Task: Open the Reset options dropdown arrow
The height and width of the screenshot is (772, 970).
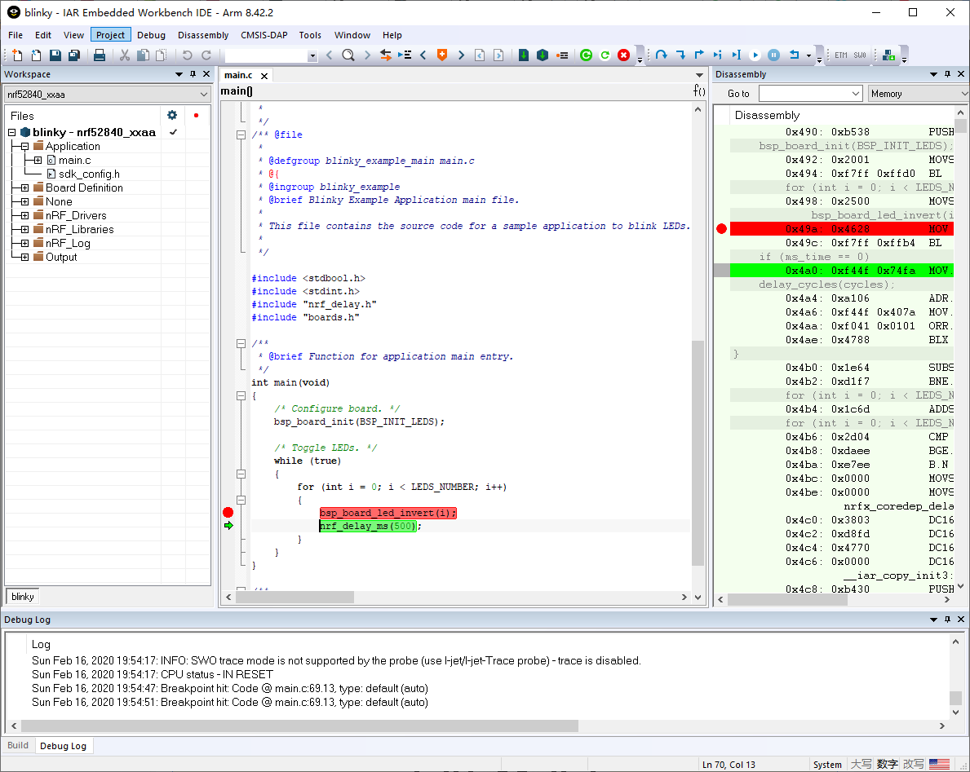Action: coord(808,55)
